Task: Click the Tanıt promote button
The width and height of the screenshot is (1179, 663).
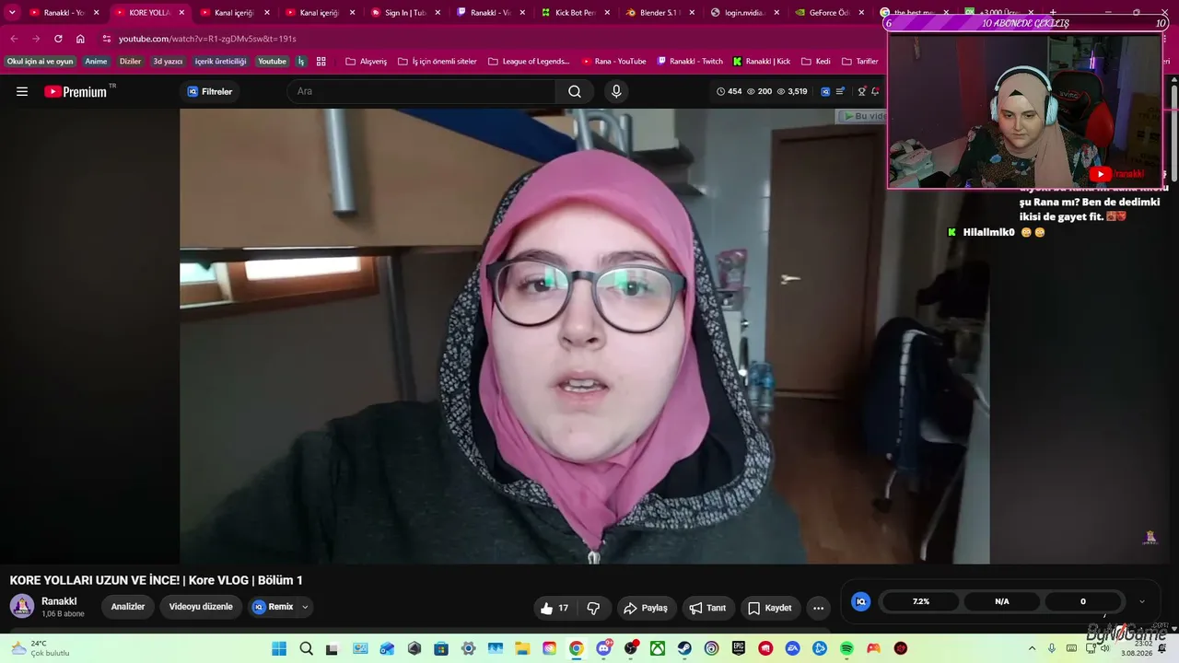Action: pyautogui.click(x=707, y=608)
